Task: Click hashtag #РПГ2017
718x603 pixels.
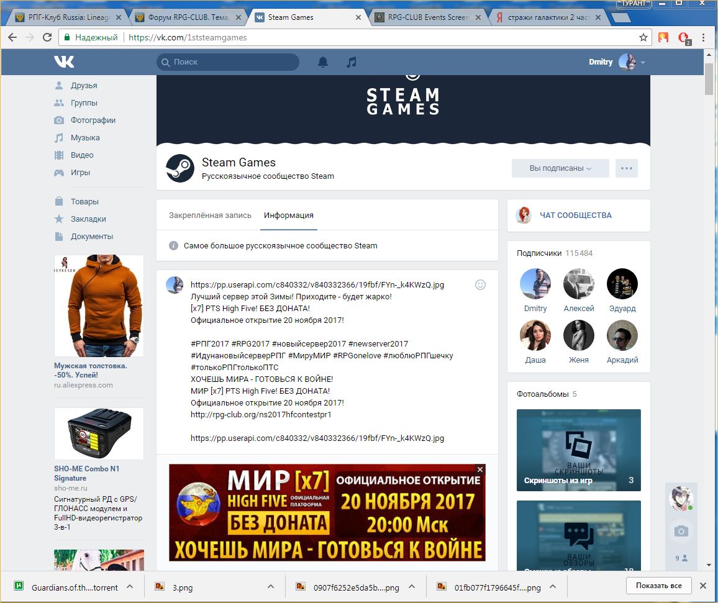Action: [x=210, y=343]
